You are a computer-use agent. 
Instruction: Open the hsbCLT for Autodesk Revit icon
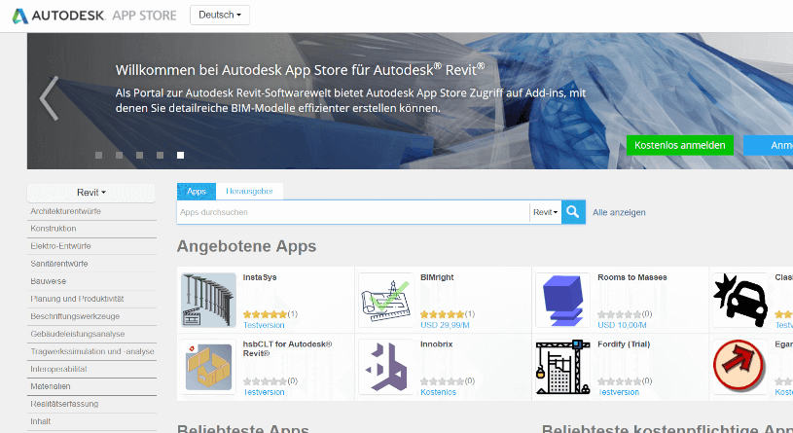[x=208, y=367]
